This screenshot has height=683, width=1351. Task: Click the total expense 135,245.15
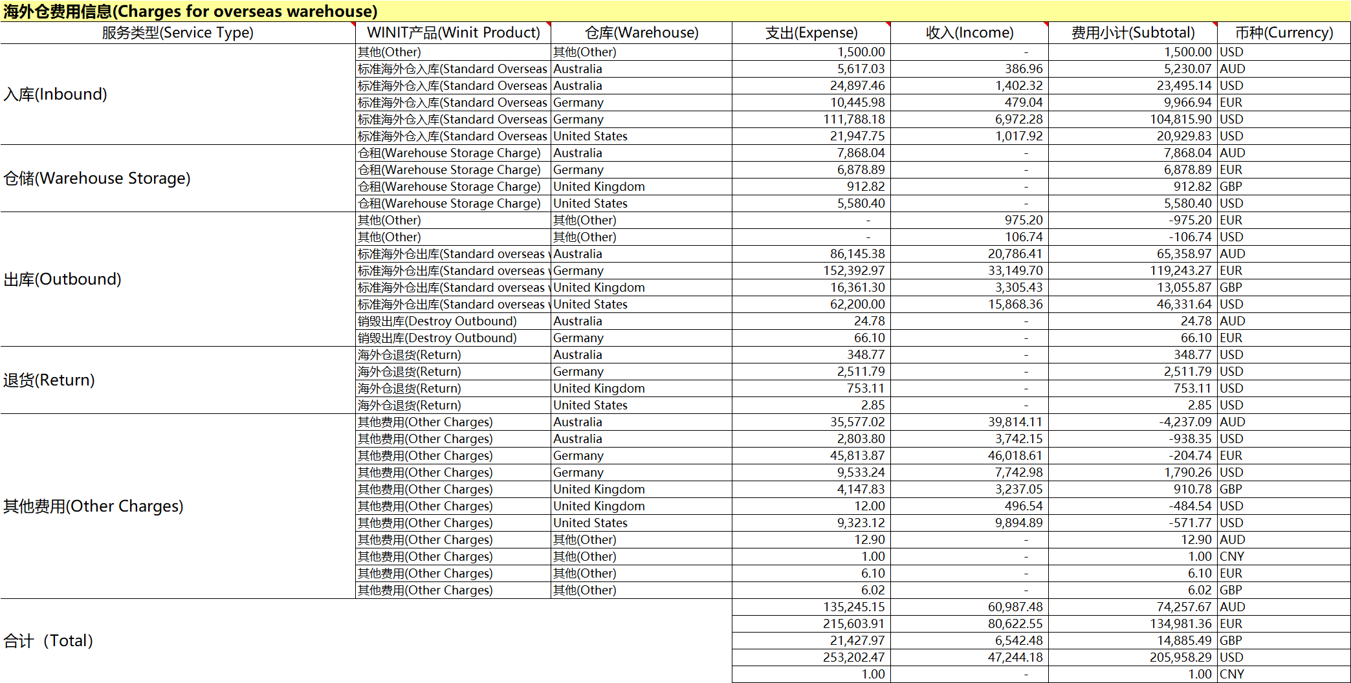(x=811, y=607)
